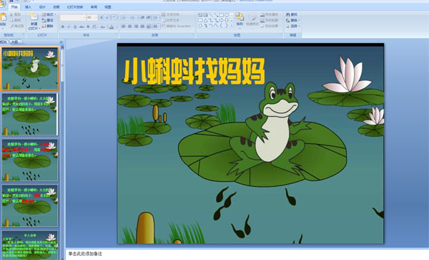Select the Left Brace shape

[222, 26]
